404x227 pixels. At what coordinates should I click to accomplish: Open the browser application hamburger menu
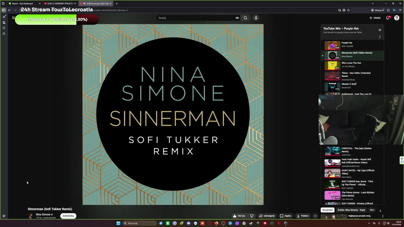pyautogui.click(x=400, y=10)
